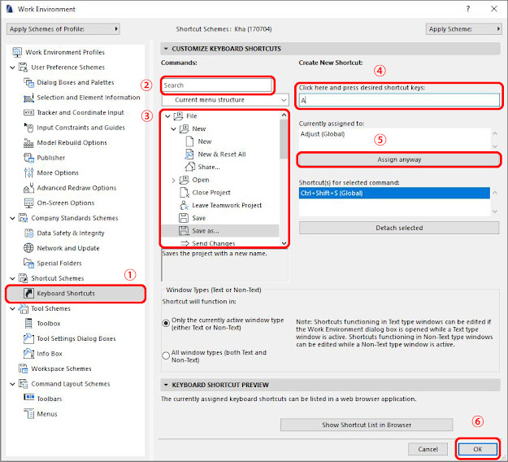Click the commands list scrollbar down arrow
The height and width of the screenshot is (462, 508).
(x=284, y=243)
